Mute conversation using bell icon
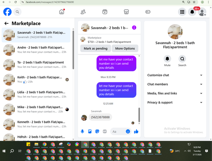 pos(167,58)
